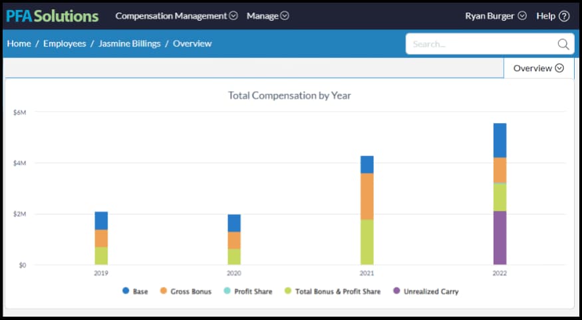Screen dimensions: 582x320
Task: Toggle Profit Share legend item
Action: 248,291
